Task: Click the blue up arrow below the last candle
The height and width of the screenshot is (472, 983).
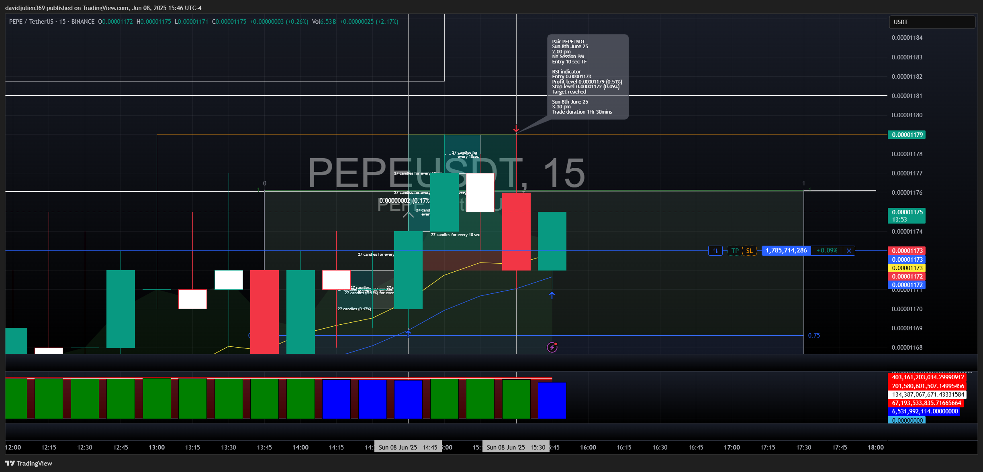Action: (552, 295)
